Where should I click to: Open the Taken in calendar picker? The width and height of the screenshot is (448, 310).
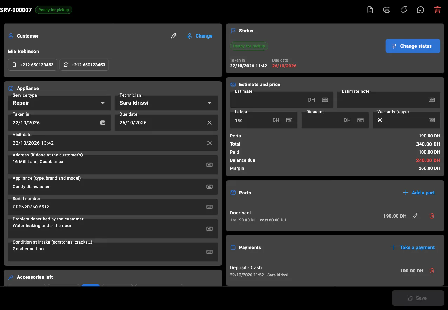tap(103, 123)
